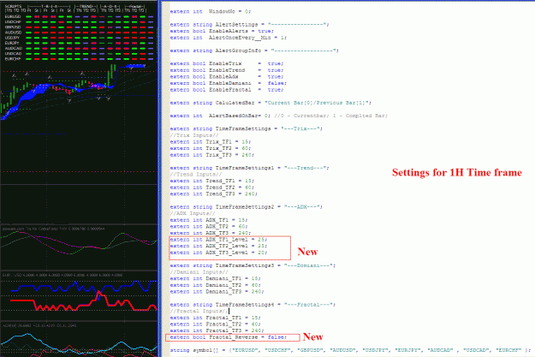535x357 pixels.
Task: Click the 'Trend_TF2 = 60' code line
Action: [x=212, y=187]
